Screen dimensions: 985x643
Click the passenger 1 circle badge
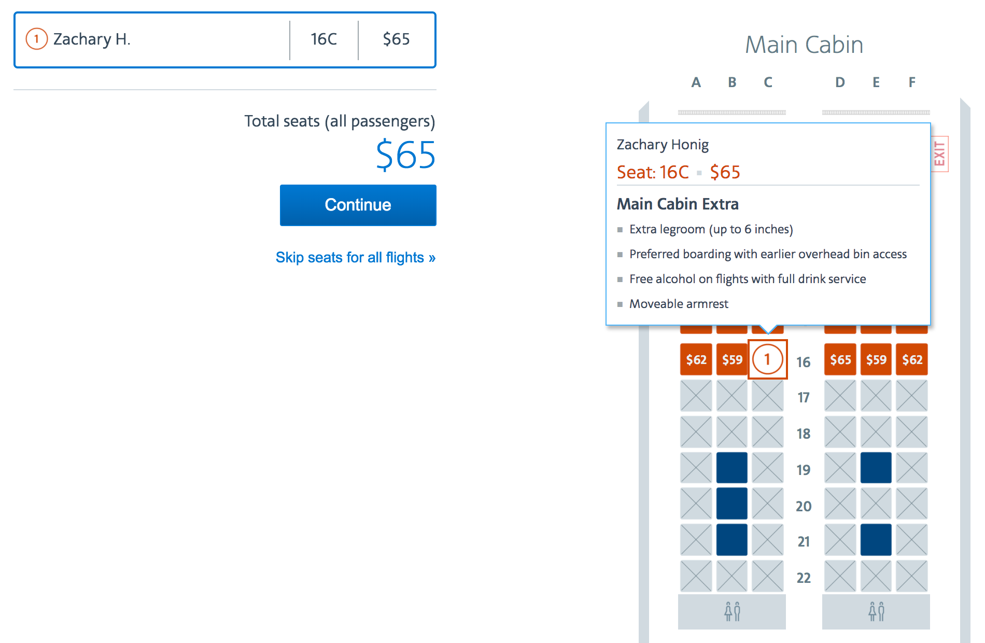[36, 39]
